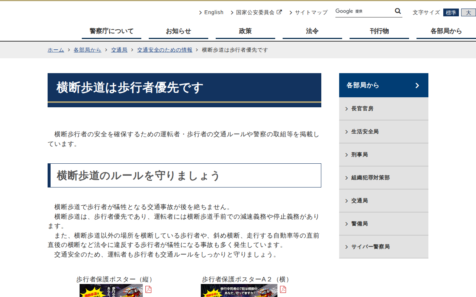
Task: Click the 歩行者保護ポスターA２（横） caption
Action: click(x=247, y=279)
